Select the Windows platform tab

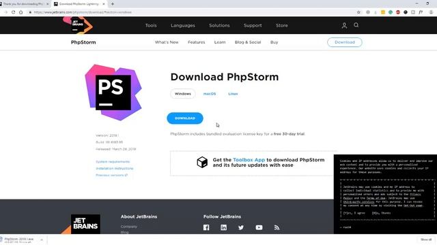[183, 94]
